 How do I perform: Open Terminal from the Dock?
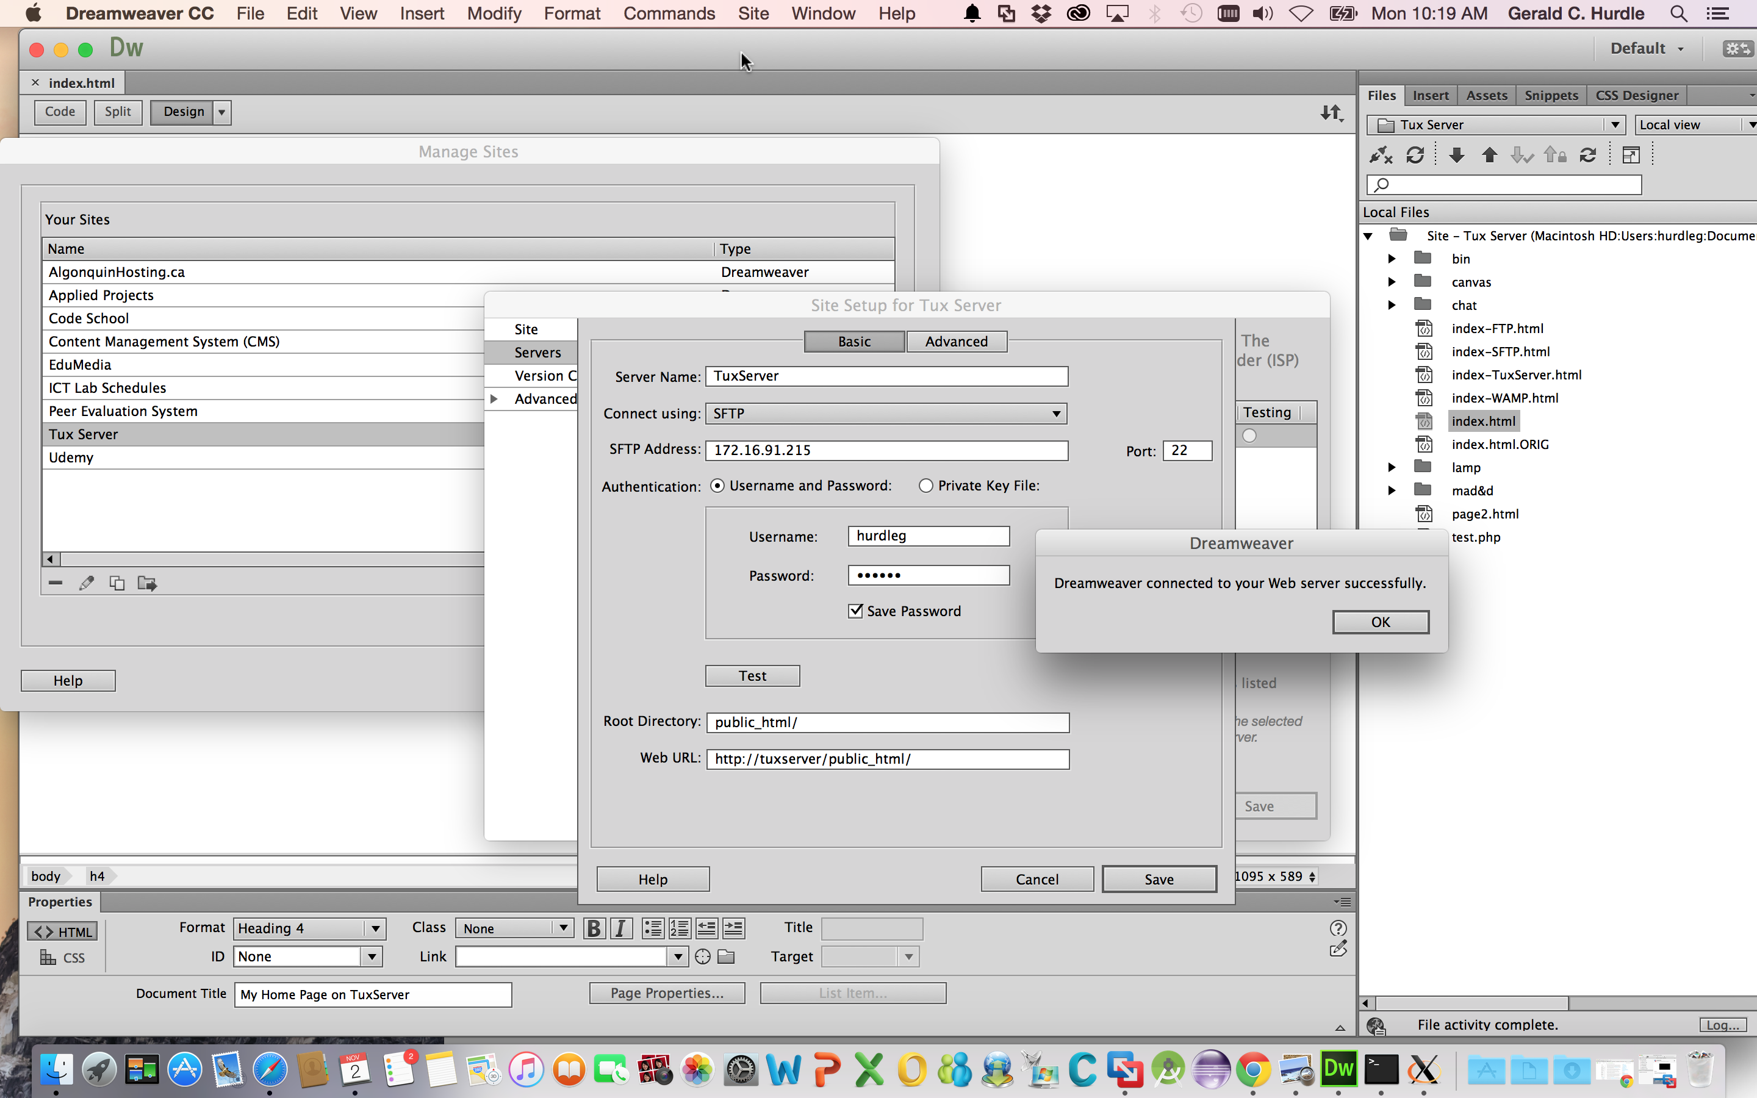[1382, 1070]
